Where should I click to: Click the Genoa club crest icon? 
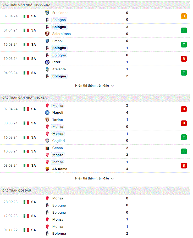47,148
